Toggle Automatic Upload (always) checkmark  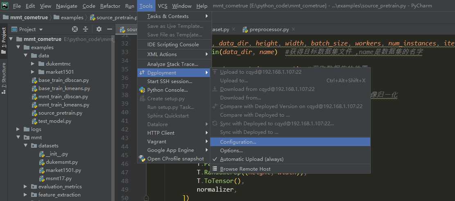pyautogui.click(x=251, y=159)
